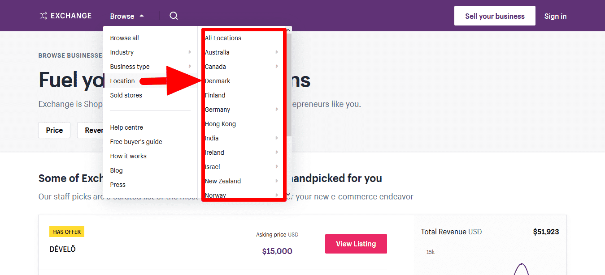Open the Sign in link
The image size is (605, 275).
(x=555, y=16)
